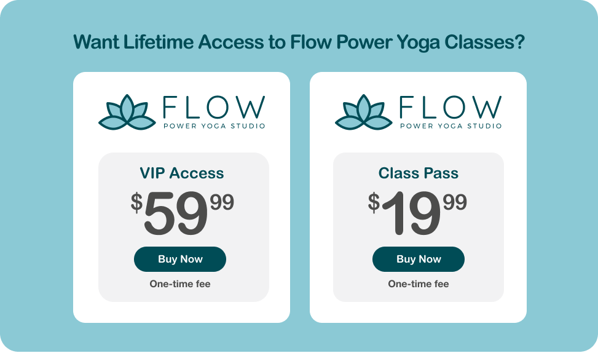
Task: Click the dollar sign beside the 19 price
Action: tap(374, 202)
